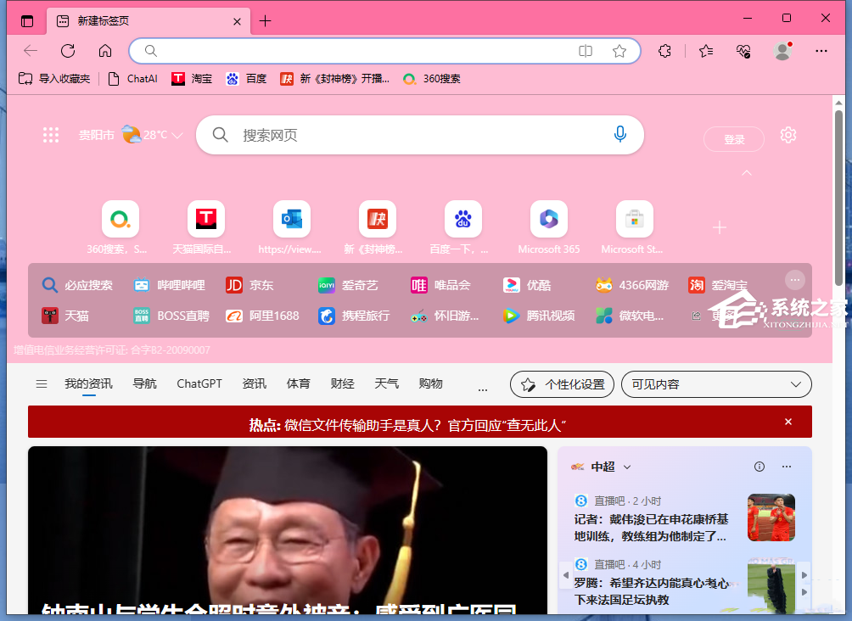Dismiss the 热点 news banner with ×
Viewport: 852px width, 621px height.
[788, 421]
